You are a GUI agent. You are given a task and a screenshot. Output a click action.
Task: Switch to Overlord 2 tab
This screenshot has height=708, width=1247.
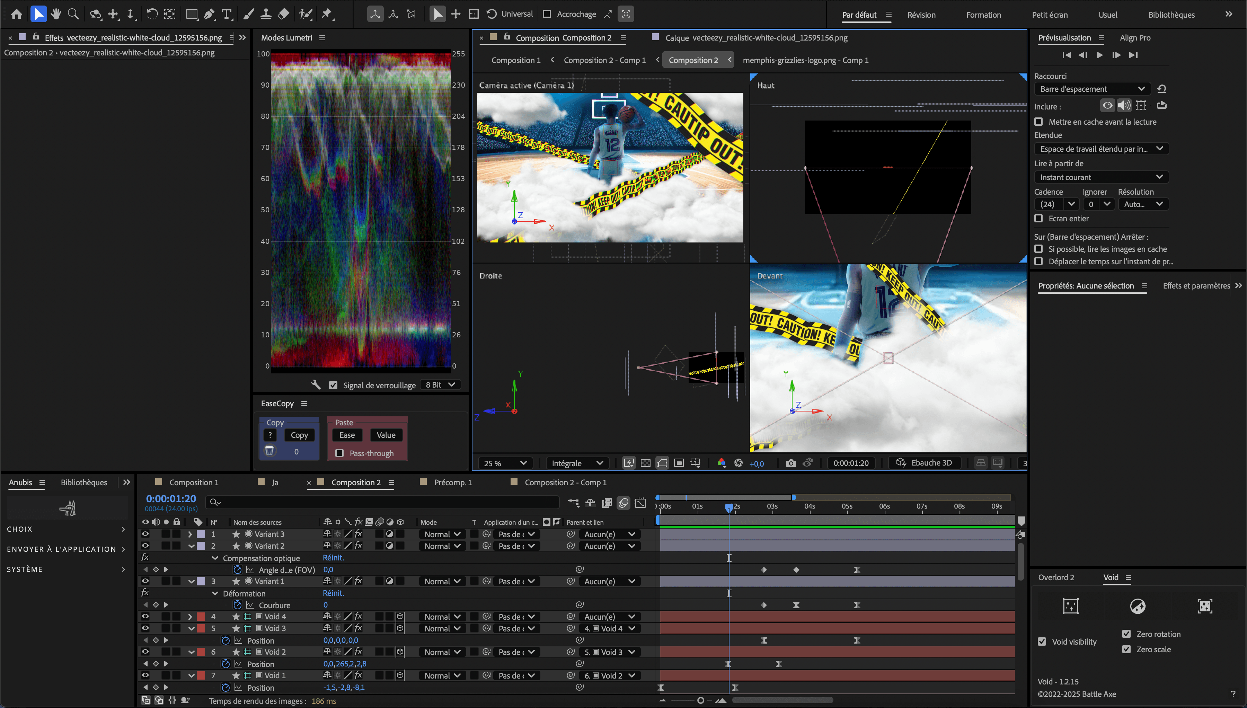pyautogui.click(x=1056, y=577)
